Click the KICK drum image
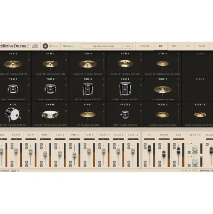 [x=13, y=114]
